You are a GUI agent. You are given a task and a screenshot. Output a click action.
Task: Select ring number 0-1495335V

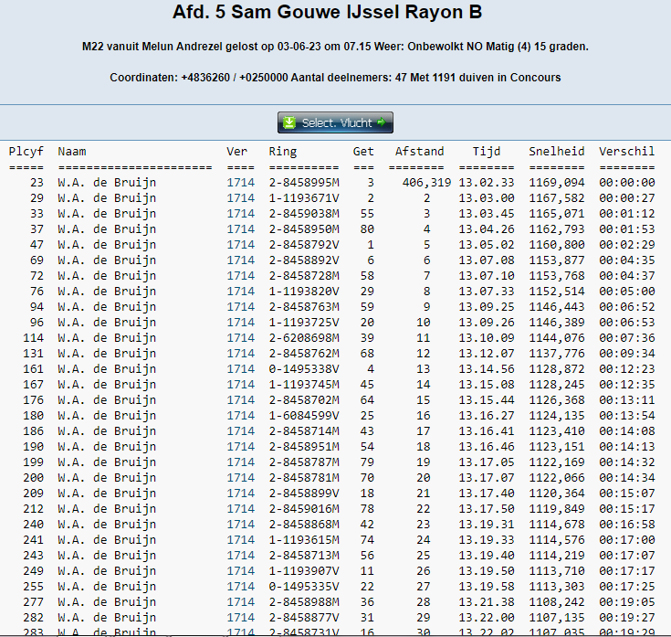coord(304,587)
